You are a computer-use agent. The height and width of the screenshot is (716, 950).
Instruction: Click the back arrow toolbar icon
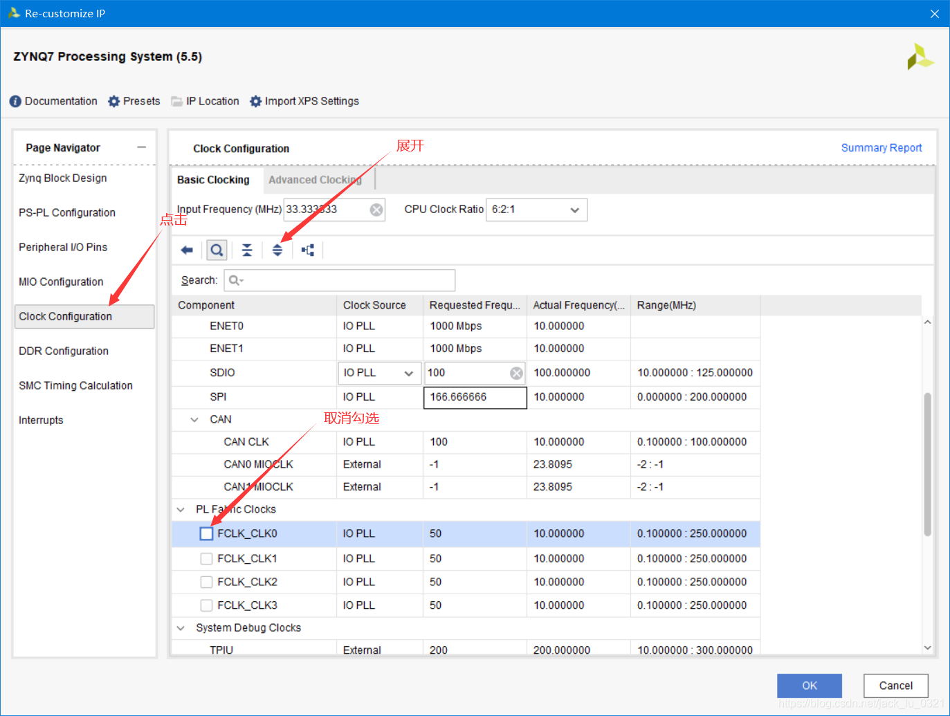(x=187, y=250)
